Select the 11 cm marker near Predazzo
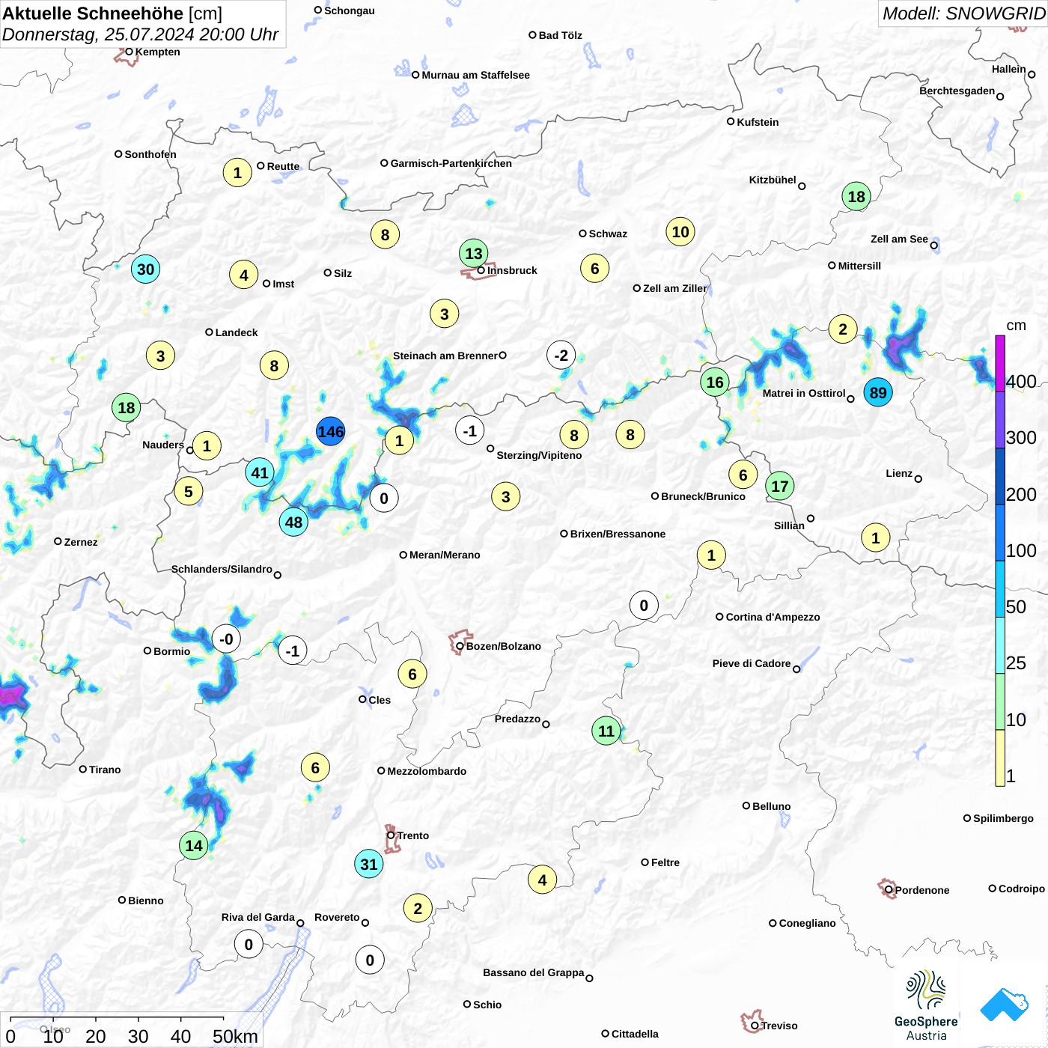 (x=606, y=731)
